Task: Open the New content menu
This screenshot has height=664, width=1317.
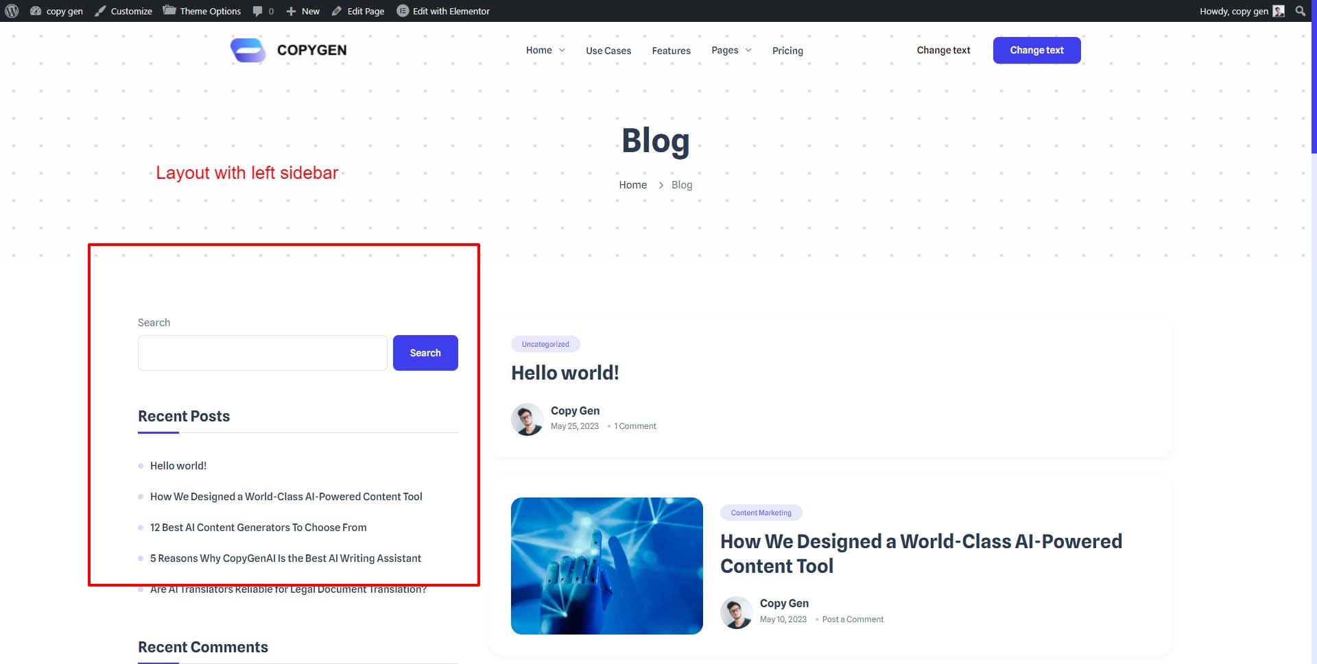Action: 303,11
